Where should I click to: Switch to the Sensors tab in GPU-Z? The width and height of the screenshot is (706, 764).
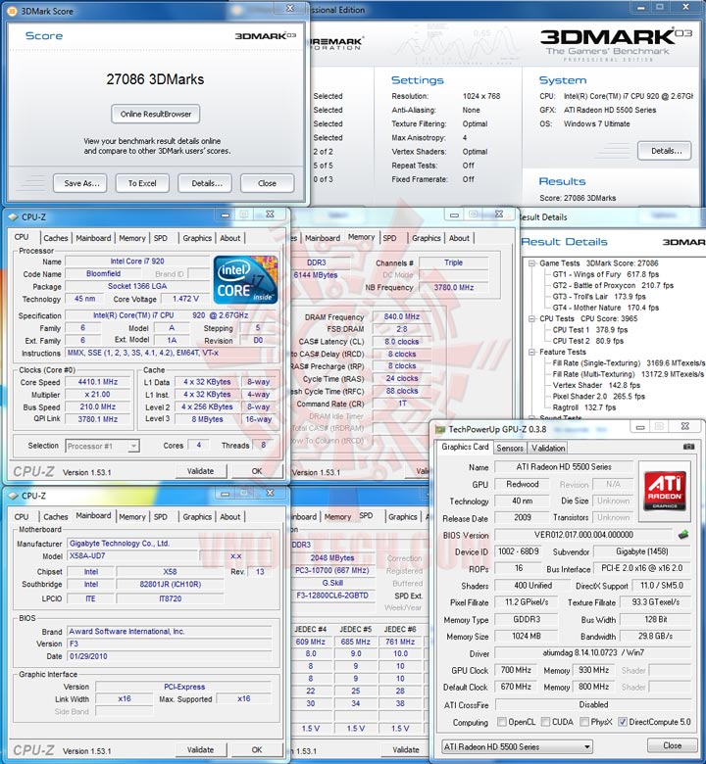point(510,448)
